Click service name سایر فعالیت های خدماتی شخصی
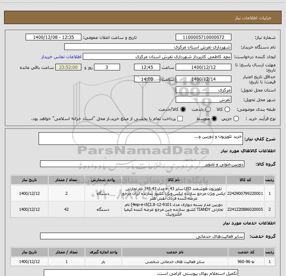286x276 pixels. click(175, 262)
